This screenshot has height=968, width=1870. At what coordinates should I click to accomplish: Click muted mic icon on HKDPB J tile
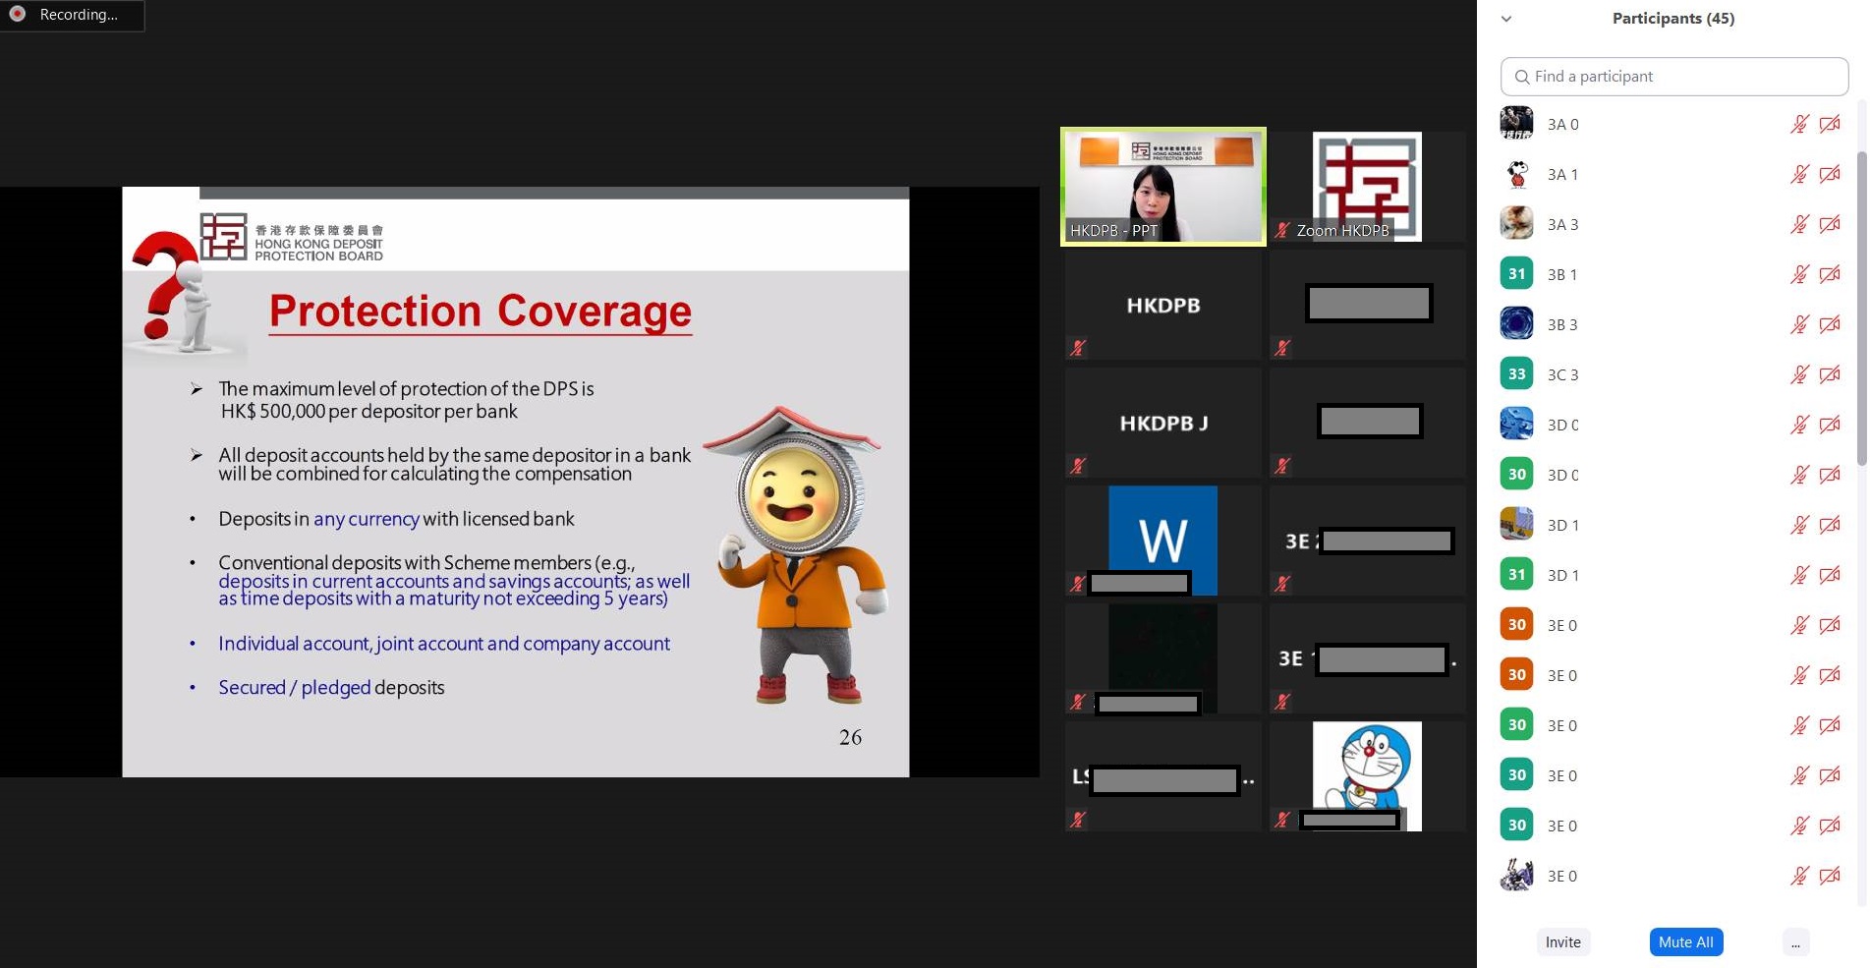click(1078, 465)
